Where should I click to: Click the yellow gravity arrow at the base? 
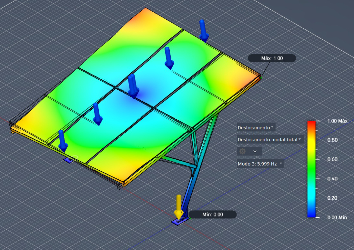tap(178, 207)
